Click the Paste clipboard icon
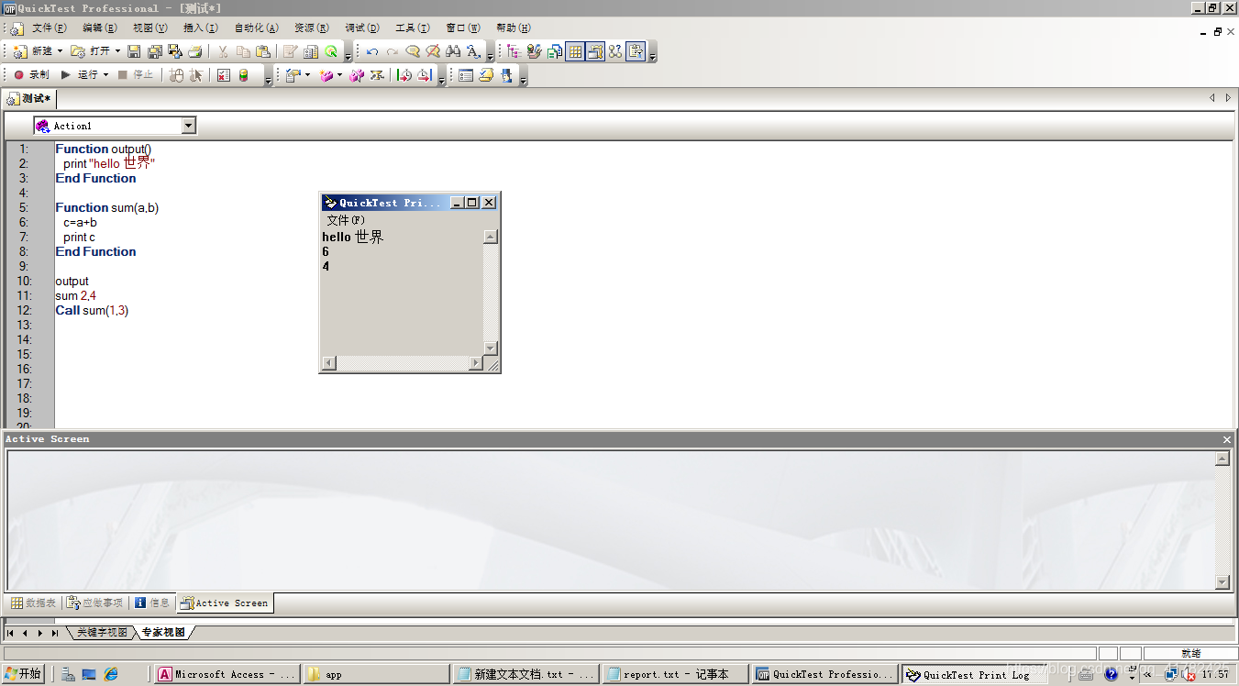Viewport: 1239px width, 686px height. pos(263,51)
